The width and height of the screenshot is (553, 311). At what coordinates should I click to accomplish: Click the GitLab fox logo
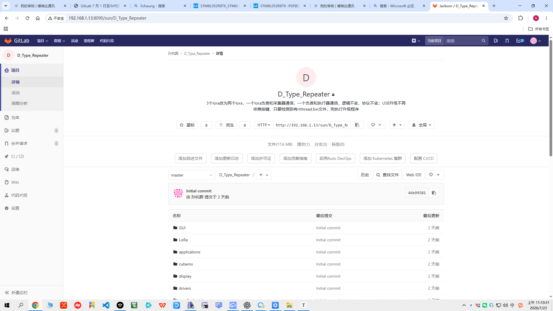point(8,41)
